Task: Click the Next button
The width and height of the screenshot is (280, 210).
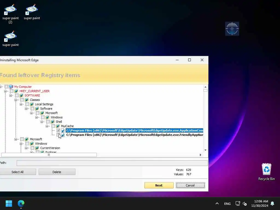Action: pos(159,185)
